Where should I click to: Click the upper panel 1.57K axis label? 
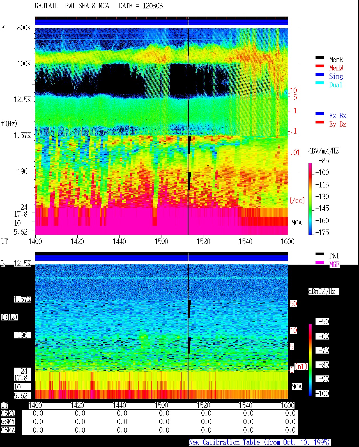[22, 135]
